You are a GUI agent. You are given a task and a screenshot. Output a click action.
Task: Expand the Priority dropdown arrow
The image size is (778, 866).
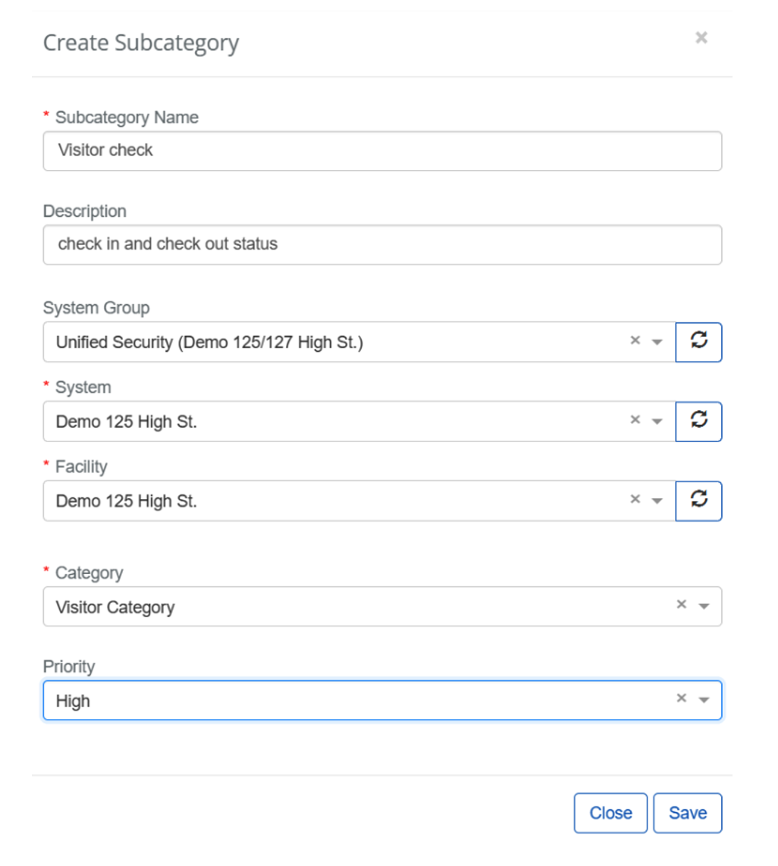[x=704, y=701]
